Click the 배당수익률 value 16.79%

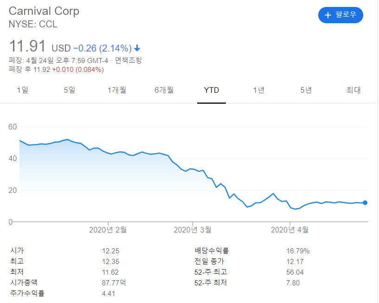click(x=298, y=251)
